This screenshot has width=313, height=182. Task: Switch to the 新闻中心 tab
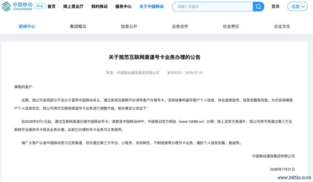click(x=27, y=27)
